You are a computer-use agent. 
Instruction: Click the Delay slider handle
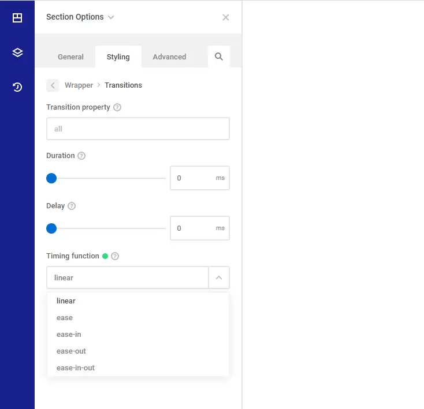pyautogui.click(x=51, y=228)
